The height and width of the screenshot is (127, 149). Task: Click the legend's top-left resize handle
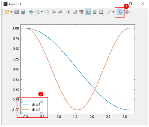click(21, 102)
